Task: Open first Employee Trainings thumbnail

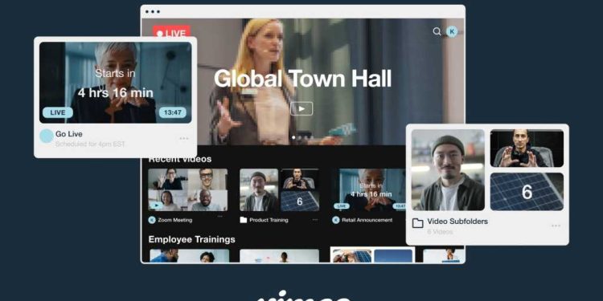Action: pyautogui.click(x=189, y=256)
